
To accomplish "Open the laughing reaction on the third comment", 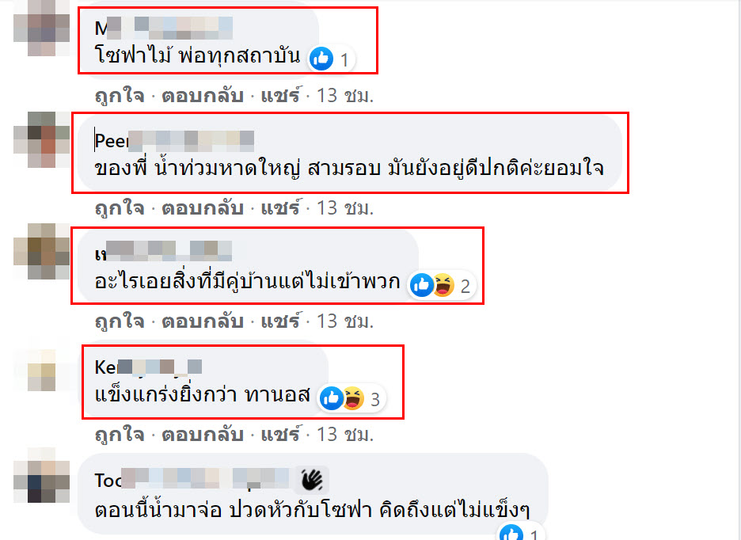I will click(443, 285).
